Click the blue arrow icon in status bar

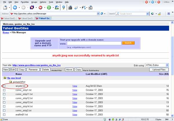(x=119, y=120)
